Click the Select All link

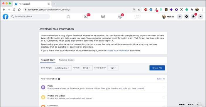point(161,79)
